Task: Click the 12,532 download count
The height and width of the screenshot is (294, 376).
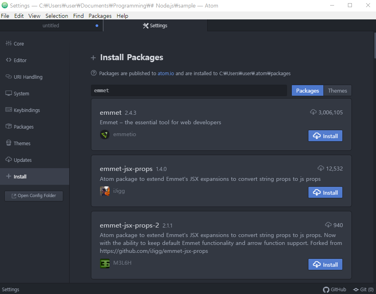Action: coord(334,169)
